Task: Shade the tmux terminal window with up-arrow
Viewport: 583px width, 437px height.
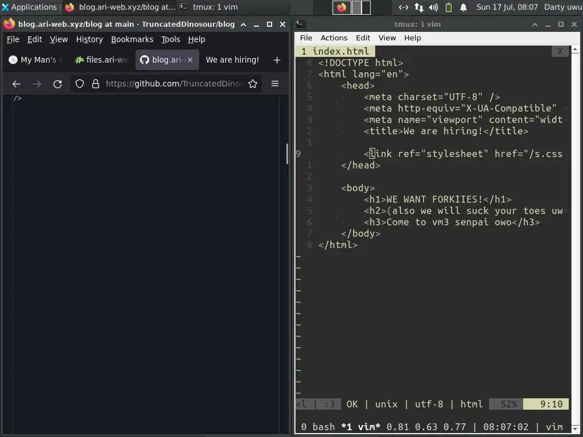Action: (535, 24)
